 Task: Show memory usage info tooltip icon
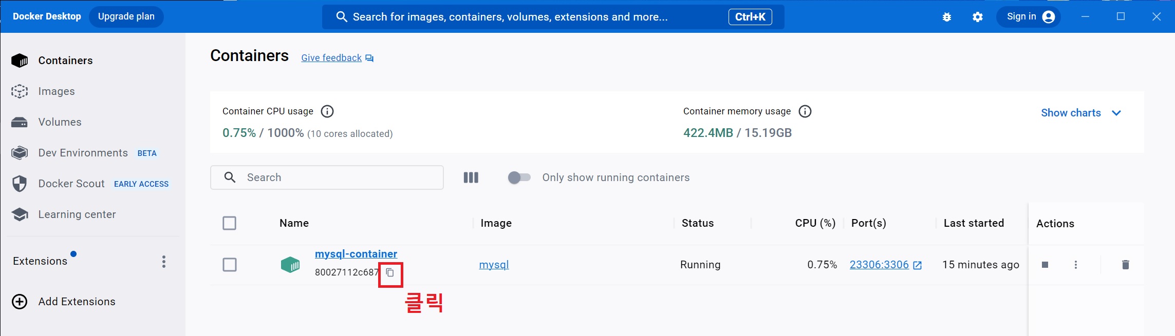pos(805,111)
